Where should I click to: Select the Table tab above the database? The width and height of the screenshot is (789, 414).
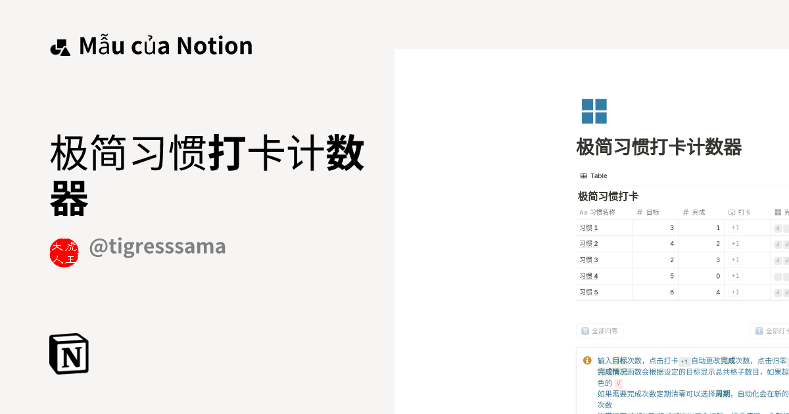tap(594, 175)
